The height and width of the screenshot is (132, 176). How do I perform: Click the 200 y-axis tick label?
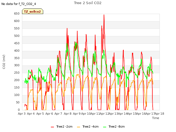click(x=17, y=80)
